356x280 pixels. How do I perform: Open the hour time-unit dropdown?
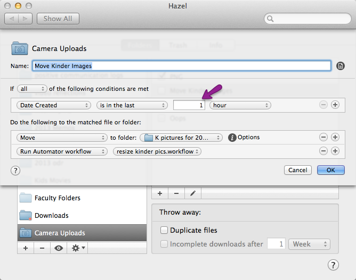click(x=240, y=105)
